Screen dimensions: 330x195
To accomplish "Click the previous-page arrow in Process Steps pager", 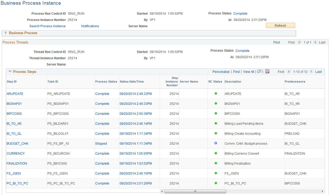I will (x=289, y=71).
